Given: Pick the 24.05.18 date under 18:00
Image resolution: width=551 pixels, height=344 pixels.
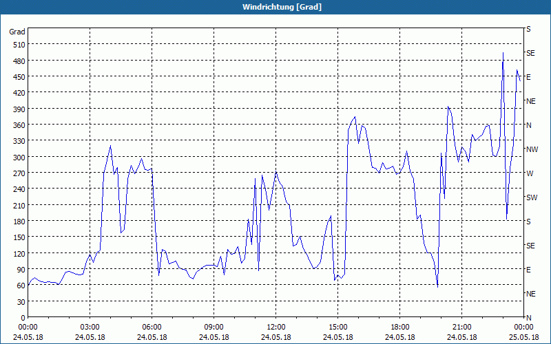Looking at the screenshot, I should pos(400,337).
